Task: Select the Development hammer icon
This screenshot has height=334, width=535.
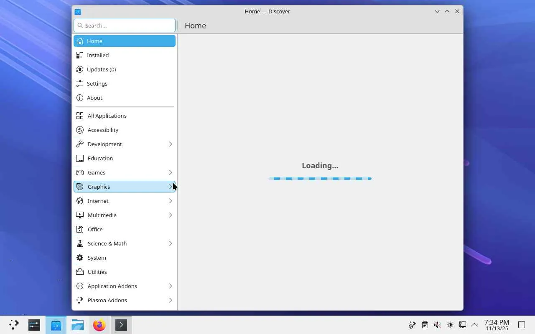Action: coord(80,144)
